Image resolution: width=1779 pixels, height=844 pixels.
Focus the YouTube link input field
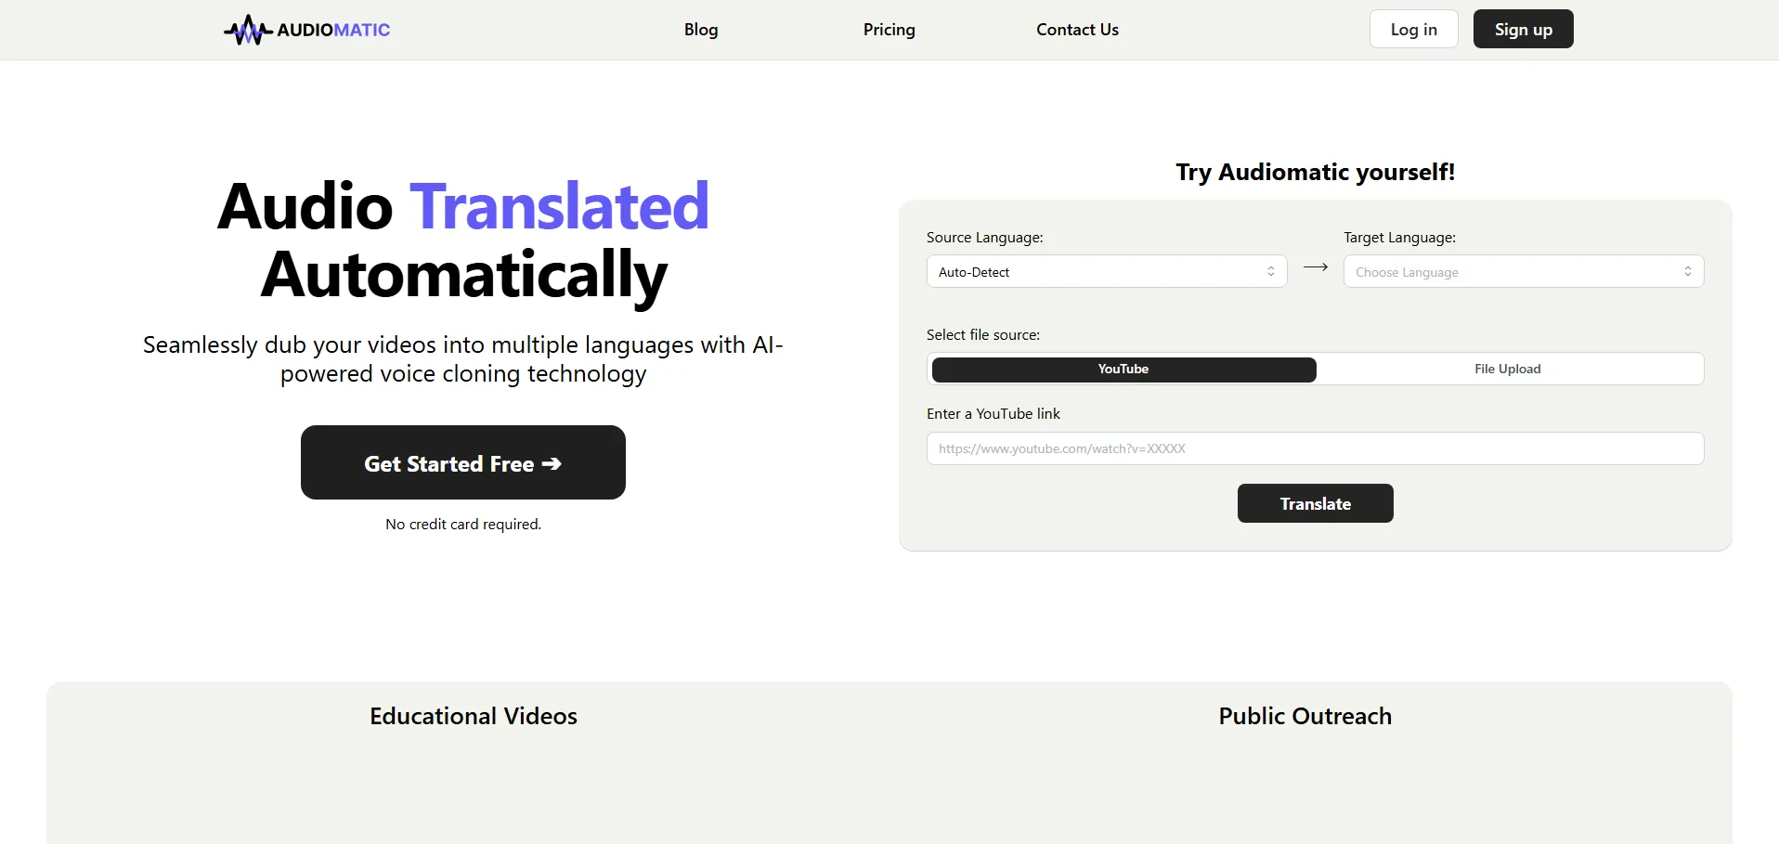coord(1315,448)
